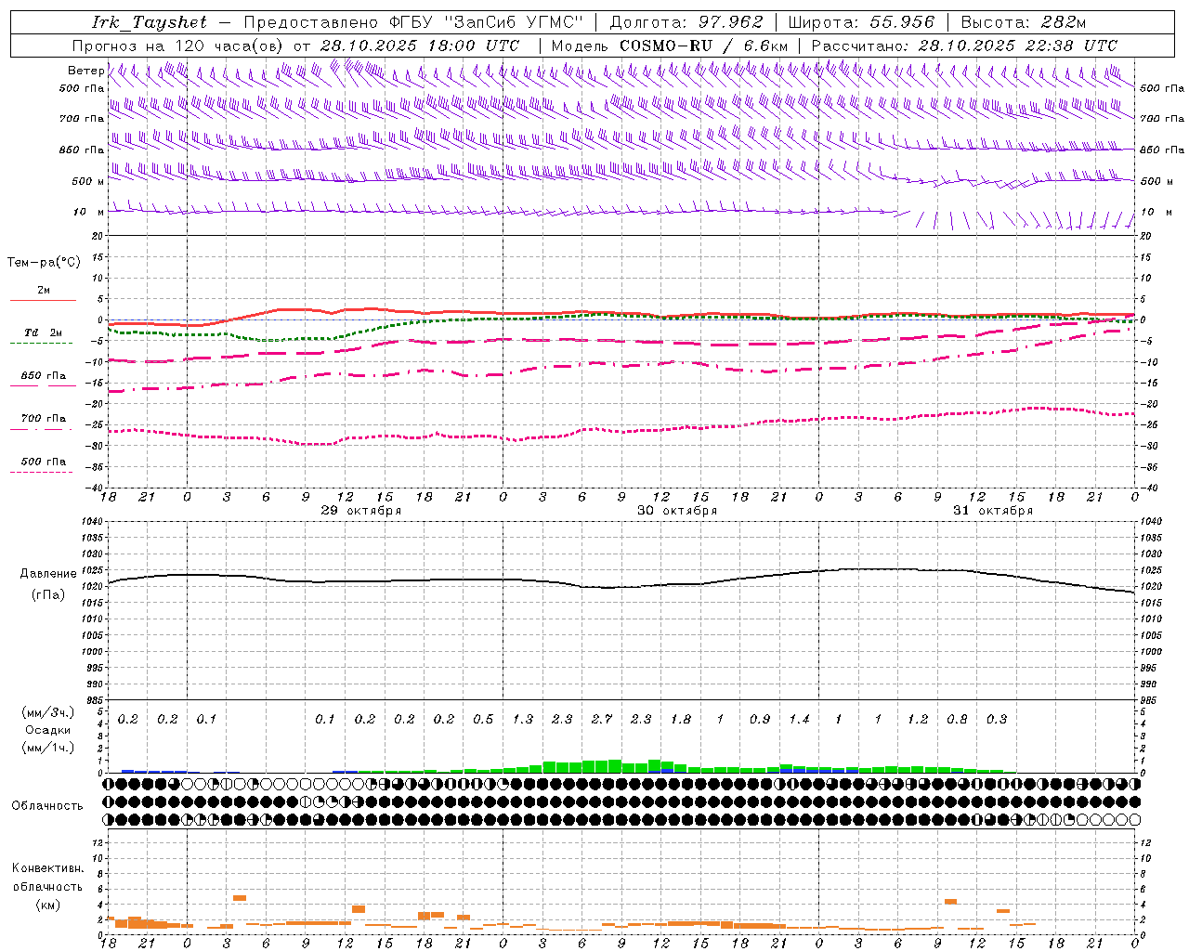The height and width of the screenshot is (951, 1189).
Task: Click 'Рассчитано: 28.10.2025 22:38 UTC' text
Action: [964, 46]
